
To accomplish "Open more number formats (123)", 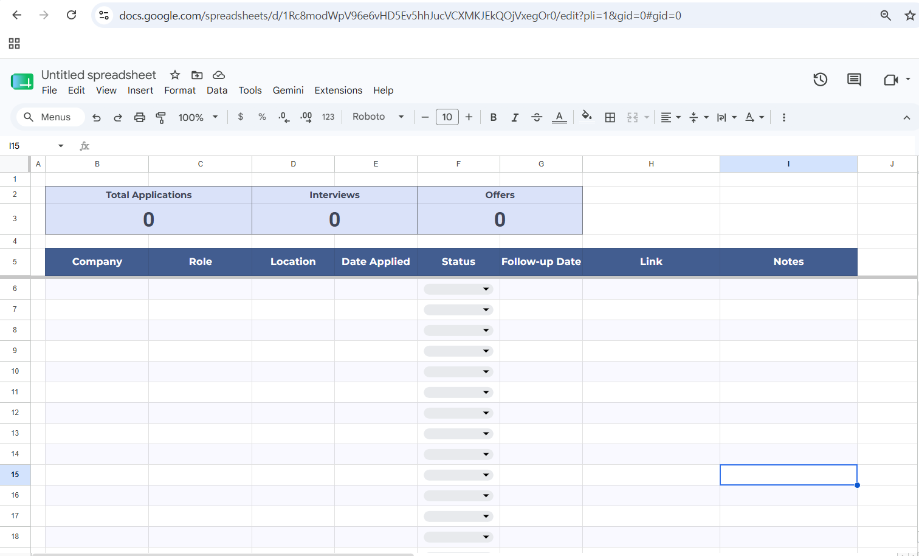I will coord(328,117).
